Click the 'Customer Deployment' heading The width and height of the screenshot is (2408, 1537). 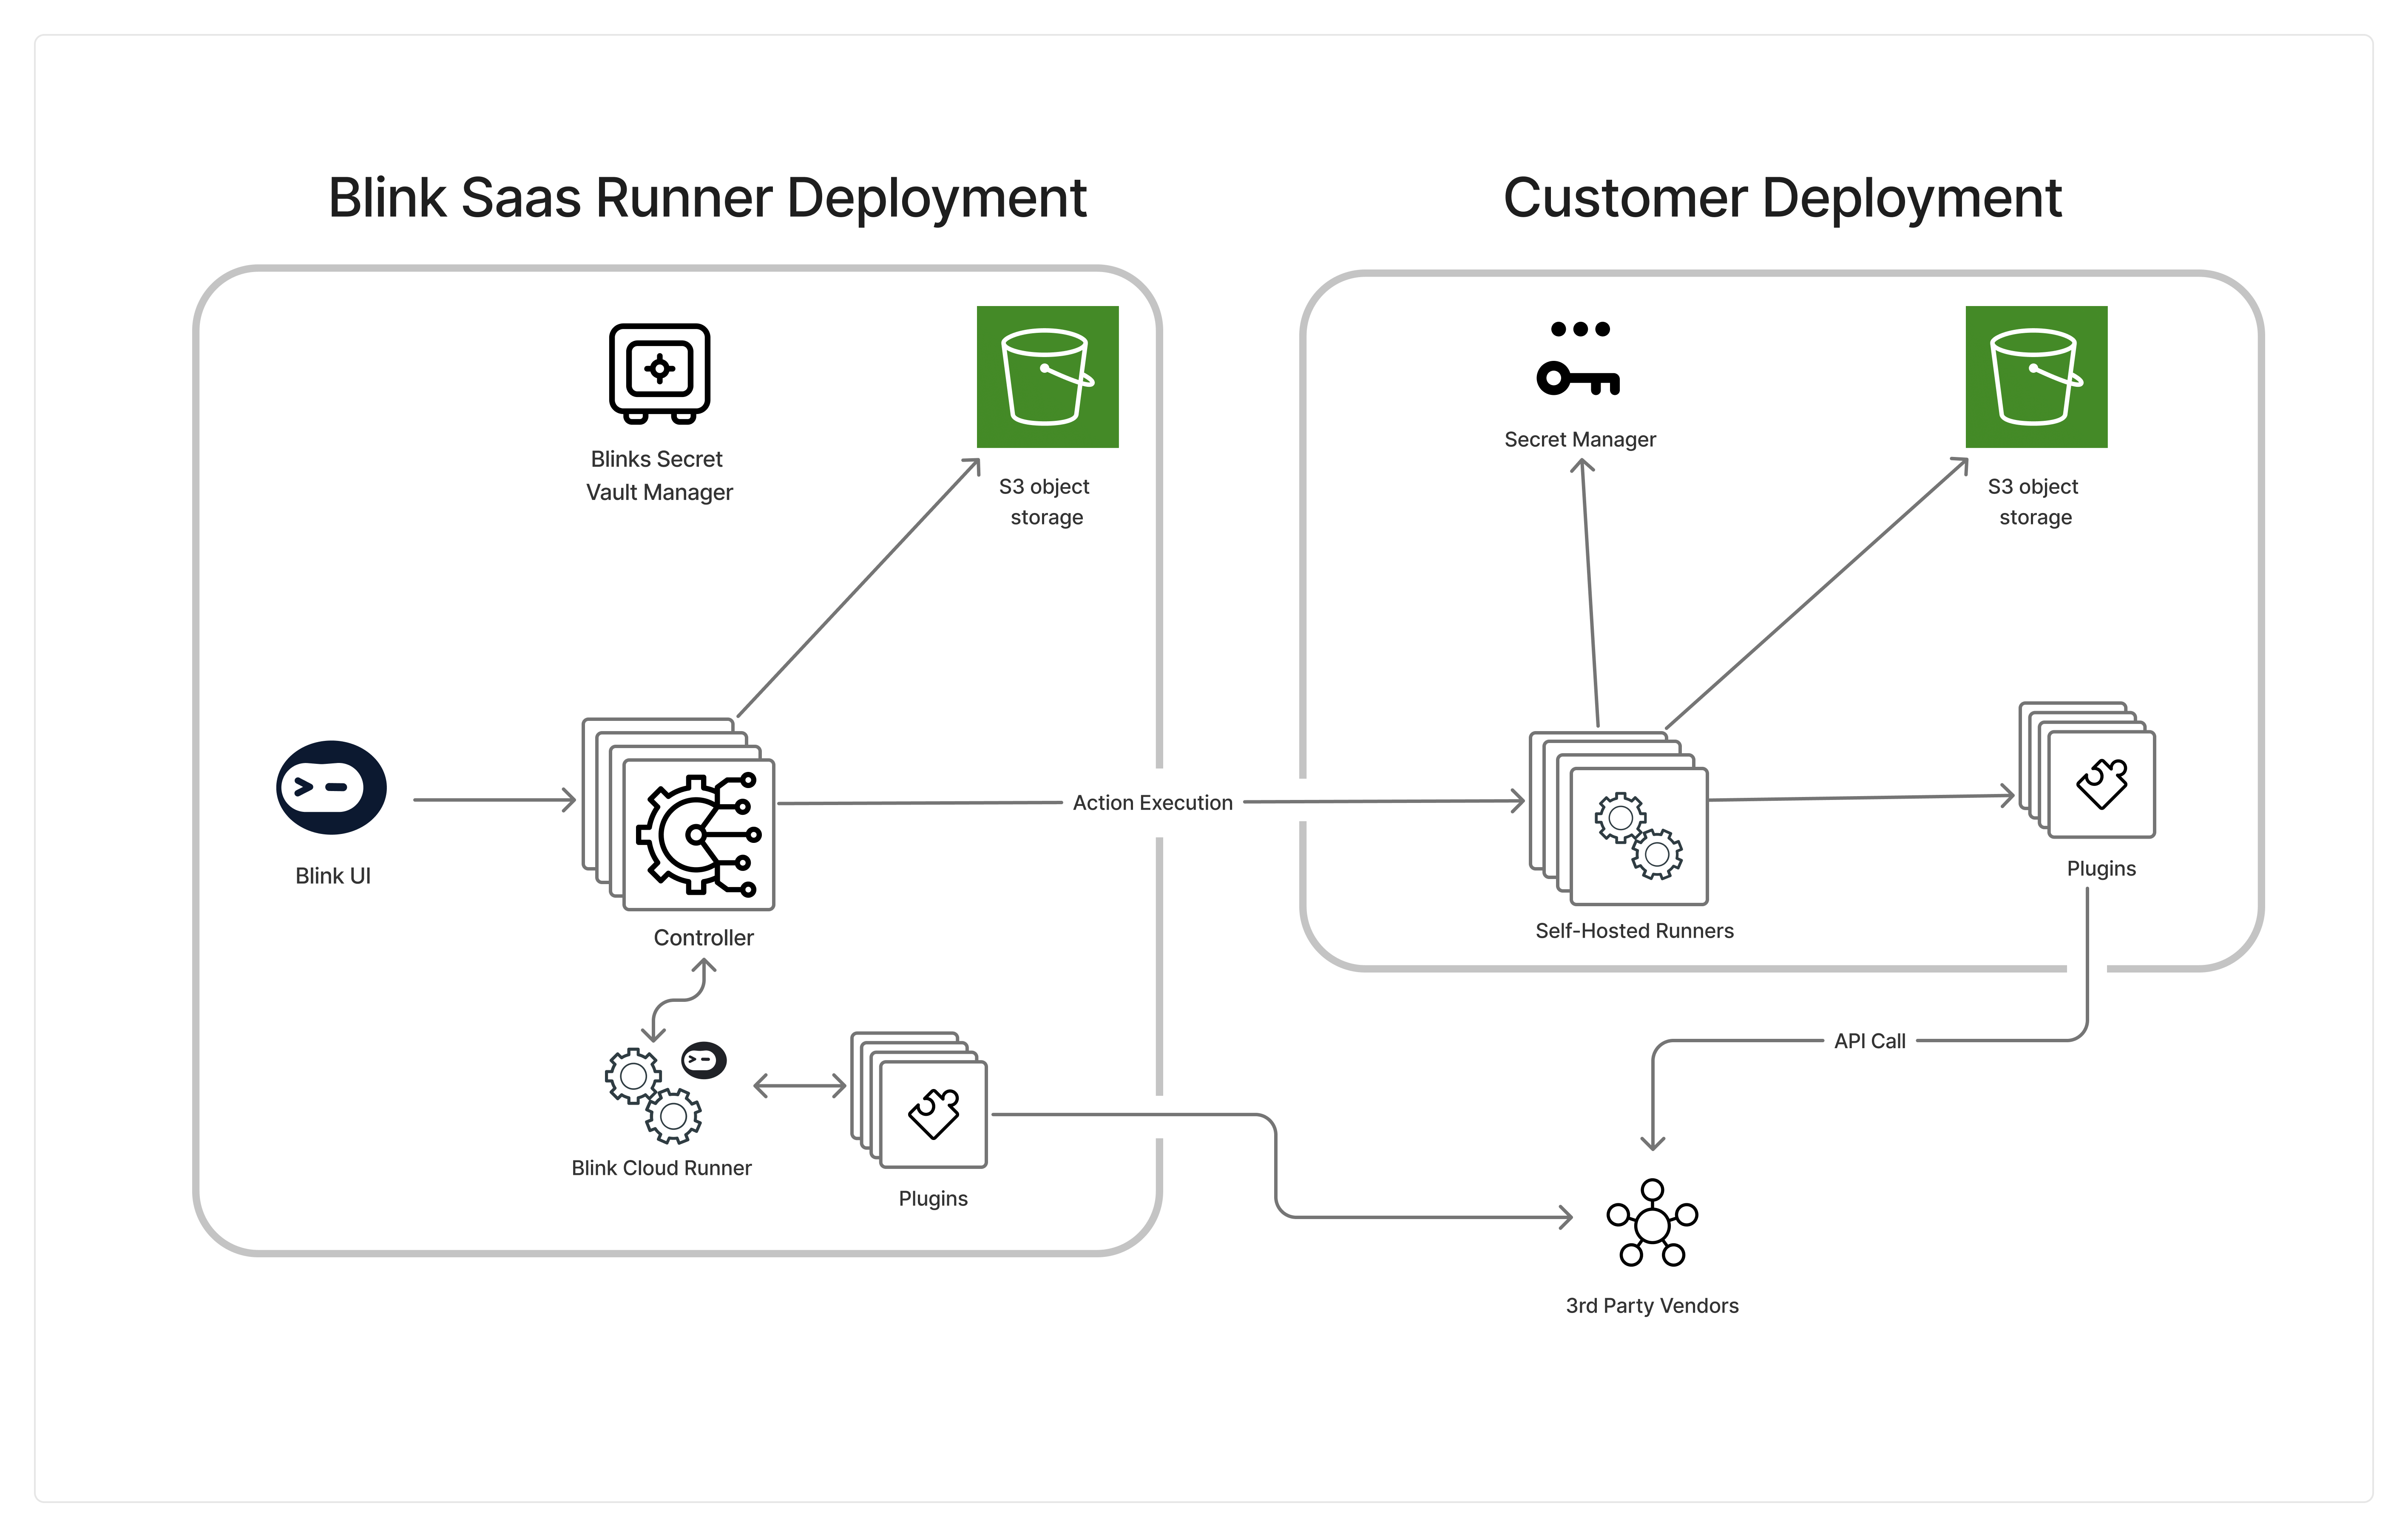1782,198
